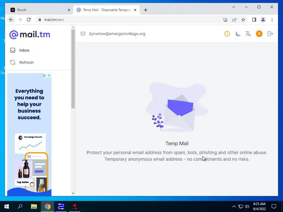Click the Chrome taskbar icon
The image size is (283, 212).
point(48,206)
